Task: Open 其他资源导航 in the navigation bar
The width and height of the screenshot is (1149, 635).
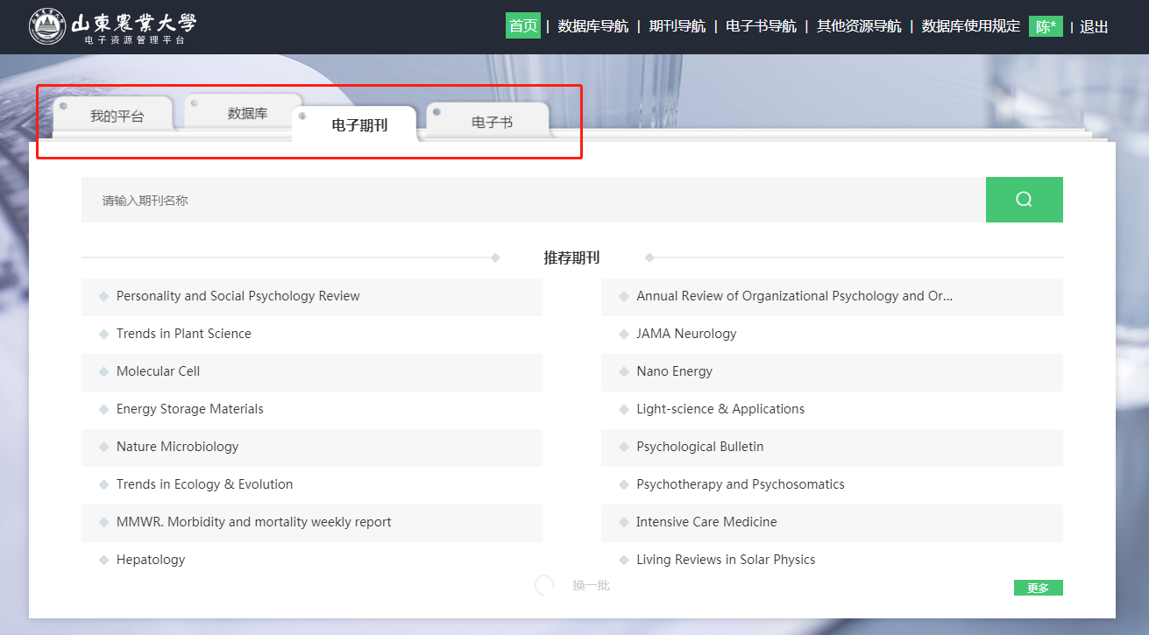Action: pyautogui.click(x=859, y=26)
